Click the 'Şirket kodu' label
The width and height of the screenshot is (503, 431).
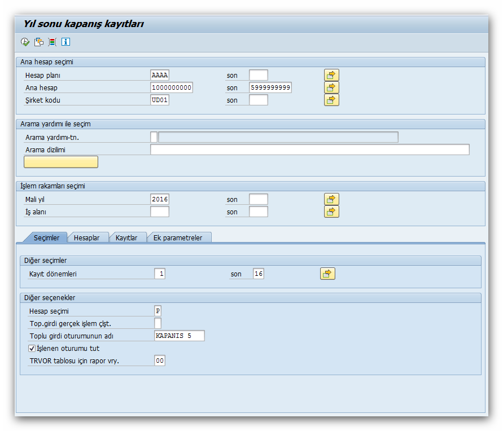[x=43, y=100]
